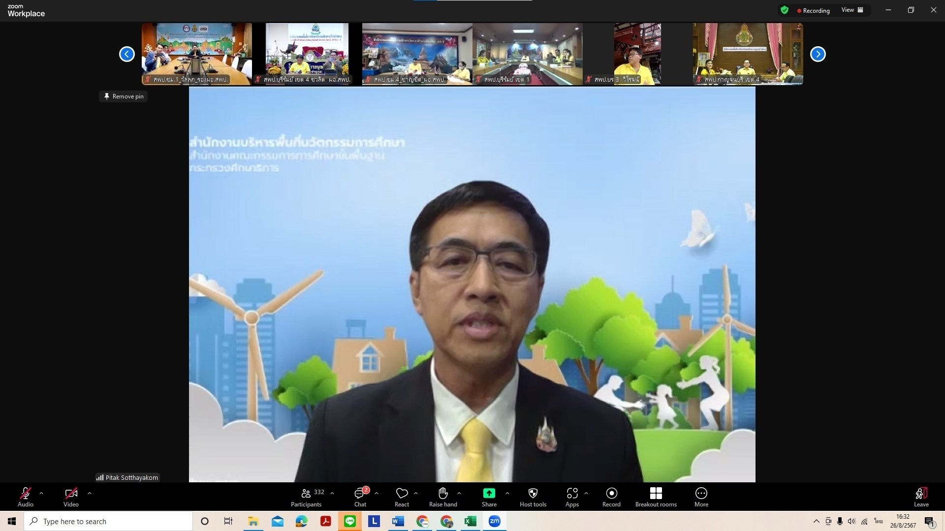Open the Participants panel
The height and width of the screenshot is (531, 945).
coord(306,497)
